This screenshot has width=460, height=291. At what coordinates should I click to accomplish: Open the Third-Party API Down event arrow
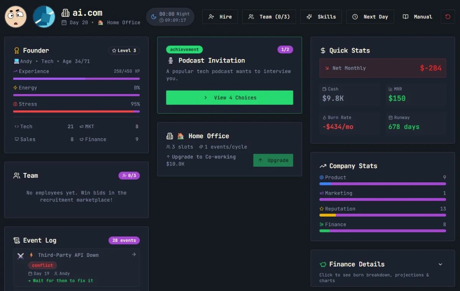[133, 255]
